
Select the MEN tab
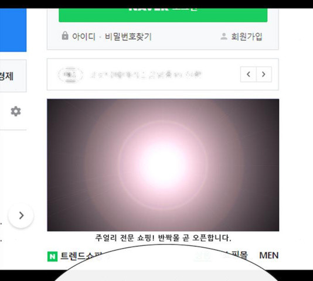pyautogui.click(x=268, y=255)
